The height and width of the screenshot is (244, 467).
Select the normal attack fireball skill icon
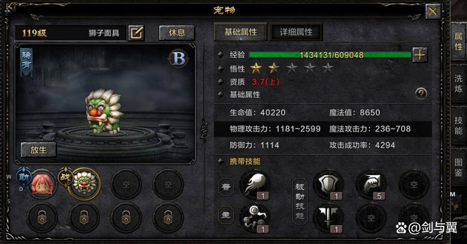(x=255, y=185)
